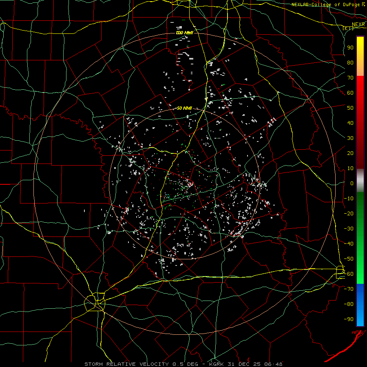Click the 40 value on velocity scale
367x367 pixels.
[x=350, y=123]
